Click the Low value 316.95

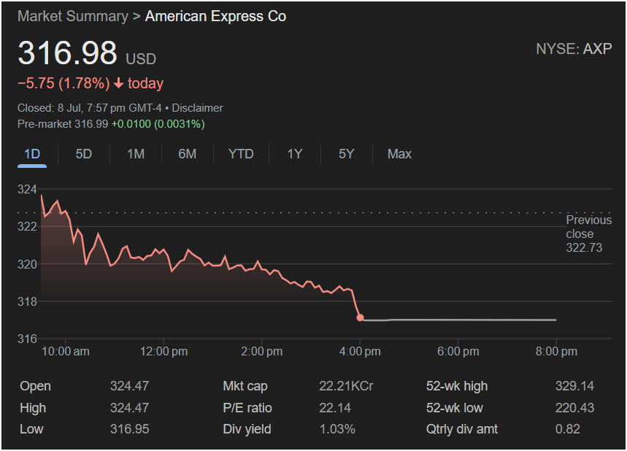click(129, 429)
